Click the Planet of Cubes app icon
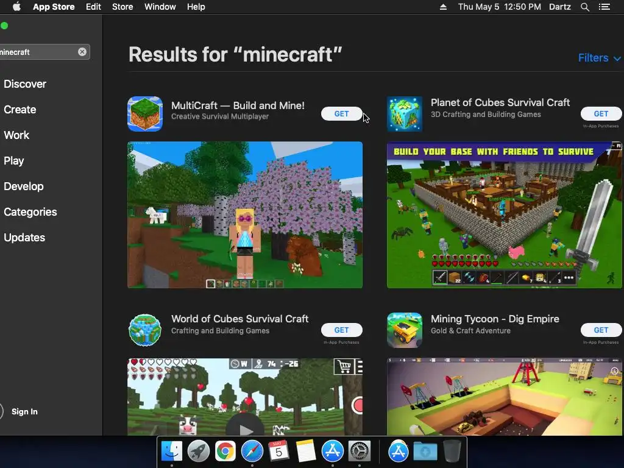The image size is (624, 468). (x=405, y=114)
